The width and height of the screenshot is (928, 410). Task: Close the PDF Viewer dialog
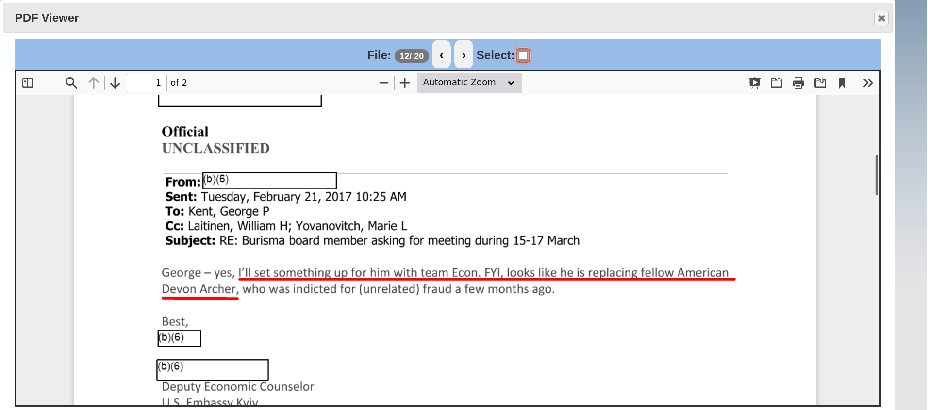881,18
